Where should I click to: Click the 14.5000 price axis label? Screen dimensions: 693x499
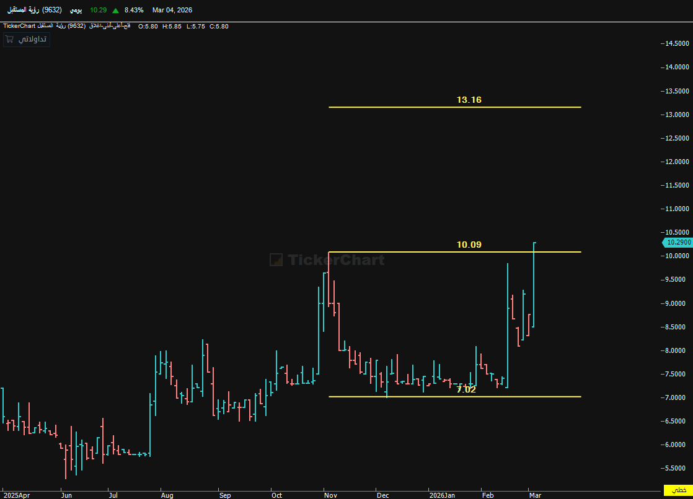pos(677,43)
